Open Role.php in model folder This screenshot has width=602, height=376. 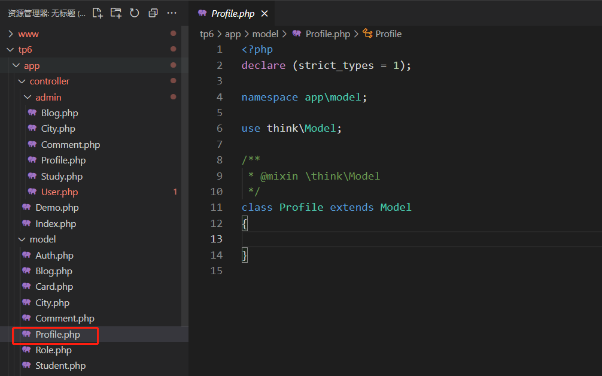point(53,350)
